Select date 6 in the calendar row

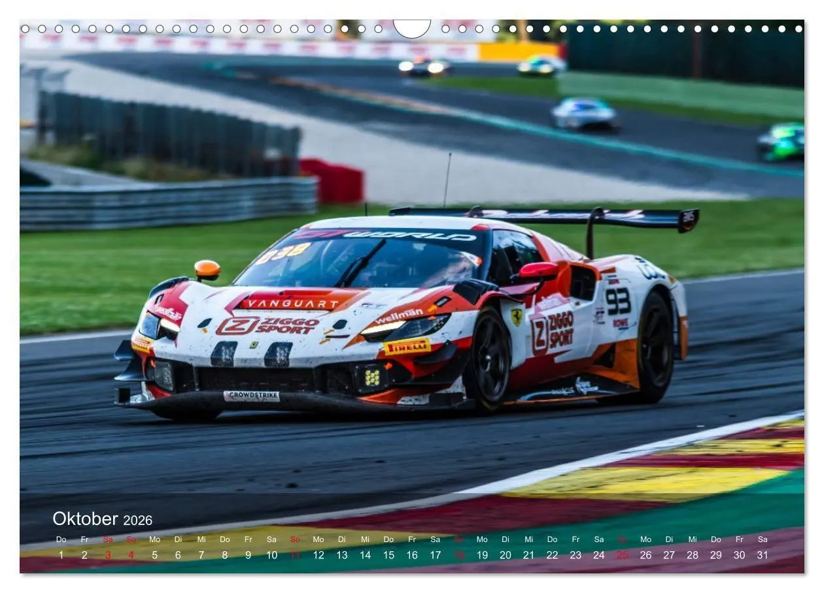[x=178, y=555]
